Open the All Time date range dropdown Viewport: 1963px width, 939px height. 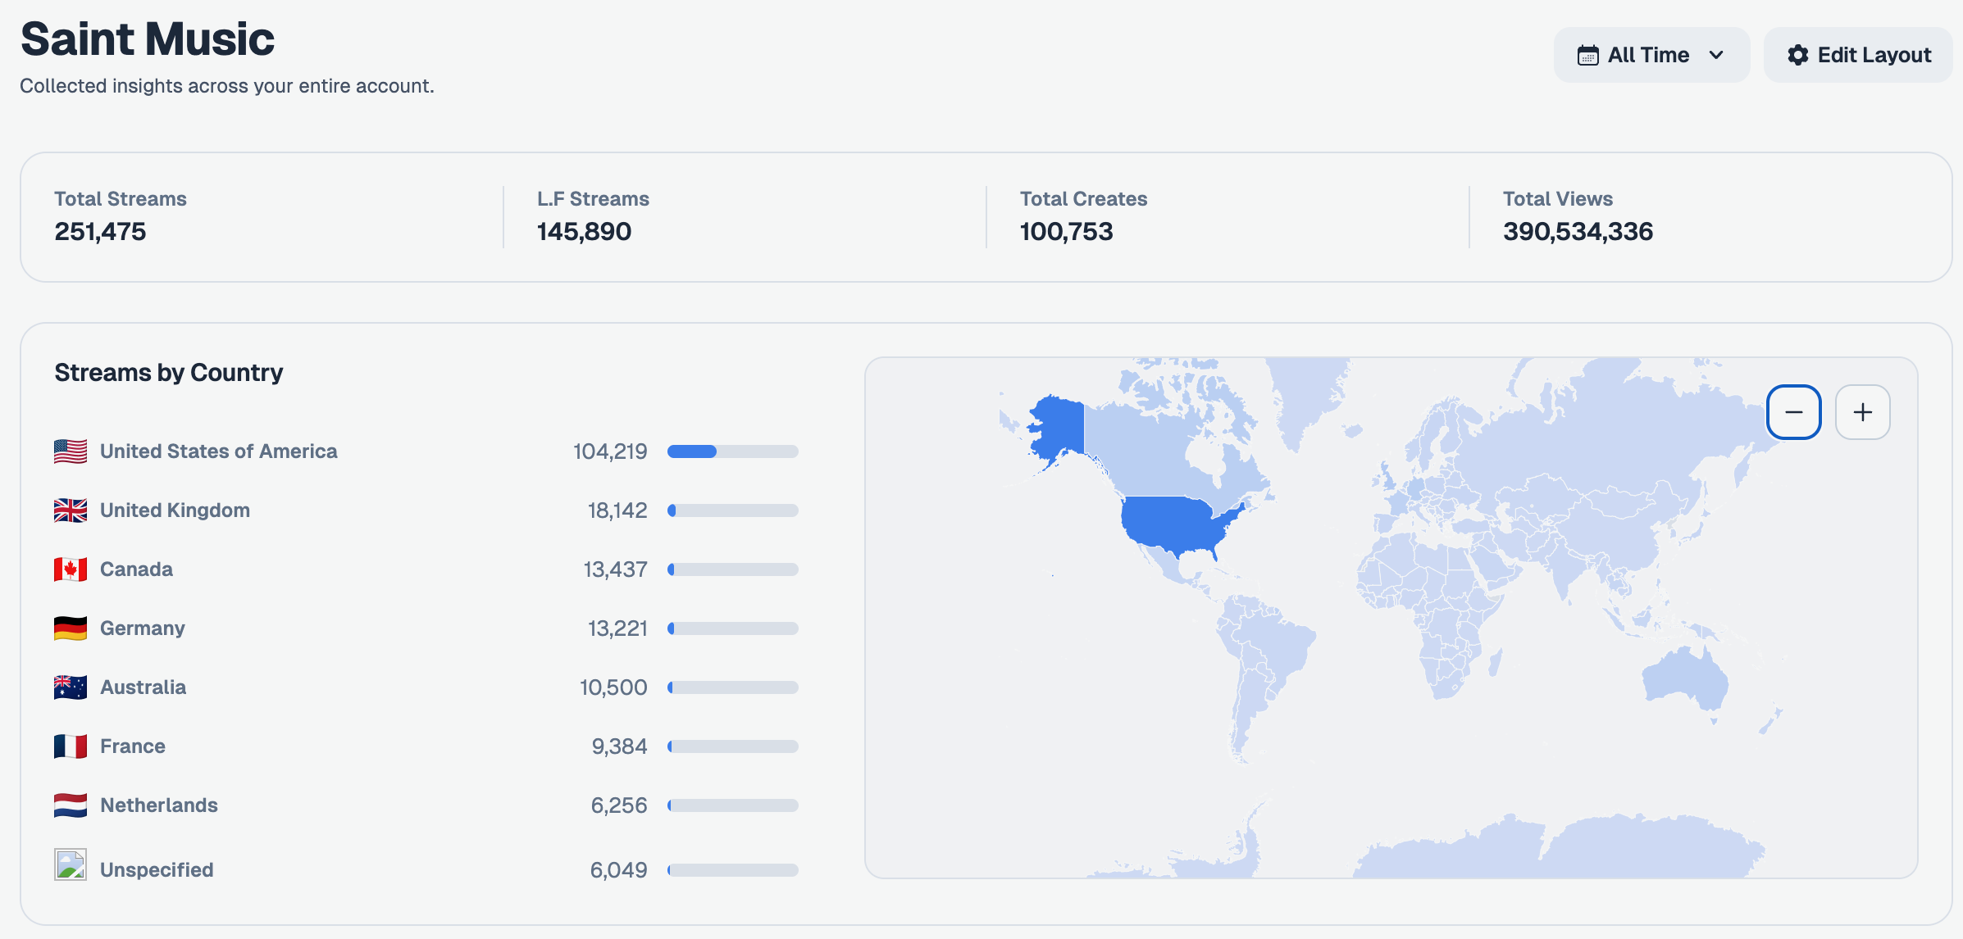point(1651,54)
